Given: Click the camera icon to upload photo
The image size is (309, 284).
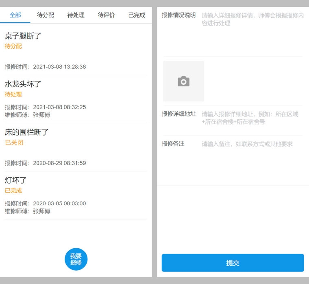Looking at the screenshot, I should (x=183, y=81).
